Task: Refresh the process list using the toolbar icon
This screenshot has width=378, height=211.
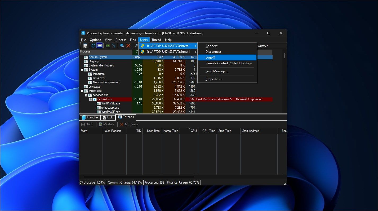Action: coord(94,45)
